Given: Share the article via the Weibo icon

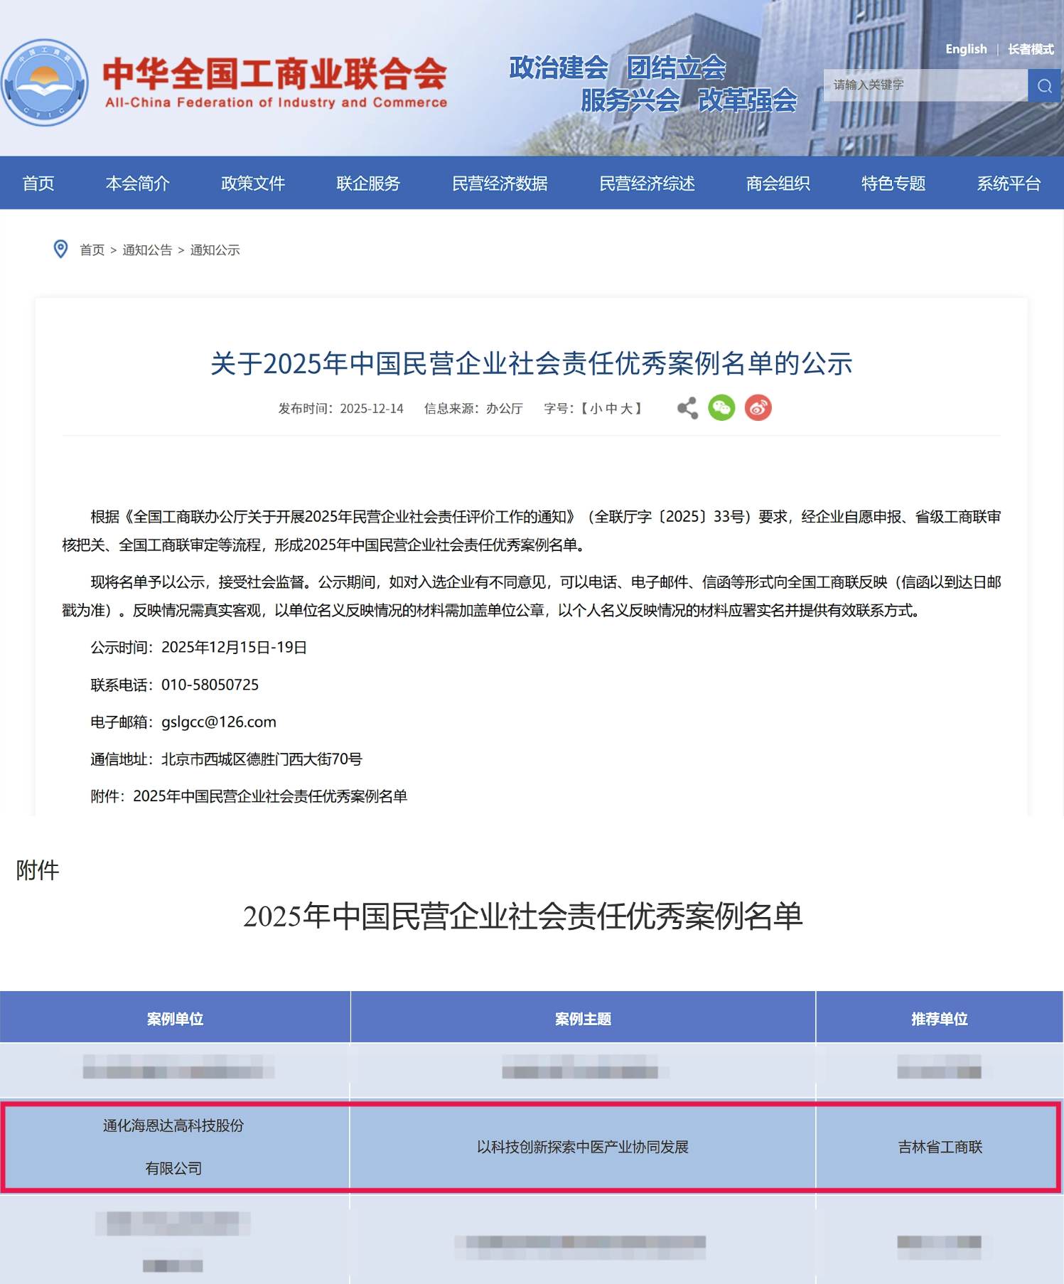Looking at the screenshot, I should [x=758, y=408].
